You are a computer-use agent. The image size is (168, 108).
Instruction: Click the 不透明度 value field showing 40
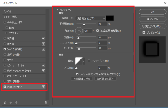point(103,24)
